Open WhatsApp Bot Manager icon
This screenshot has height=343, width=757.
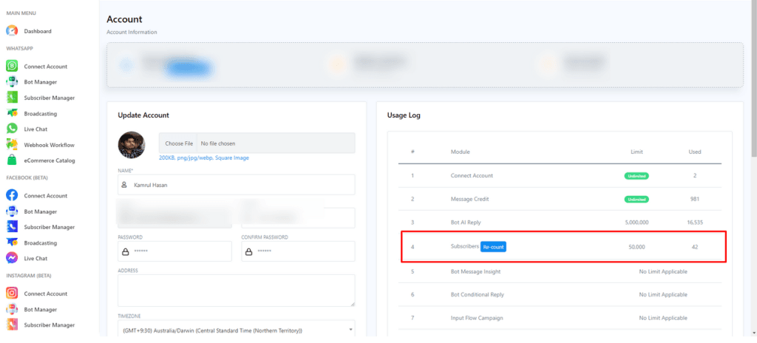12,82
